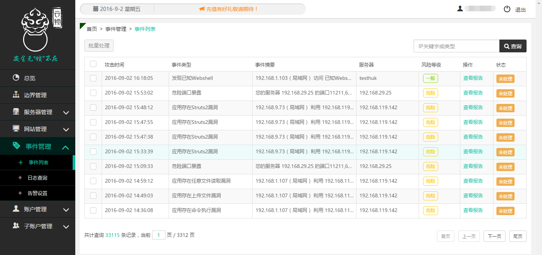Expand the 子账户管理 submenu chevron

[66, 226]
